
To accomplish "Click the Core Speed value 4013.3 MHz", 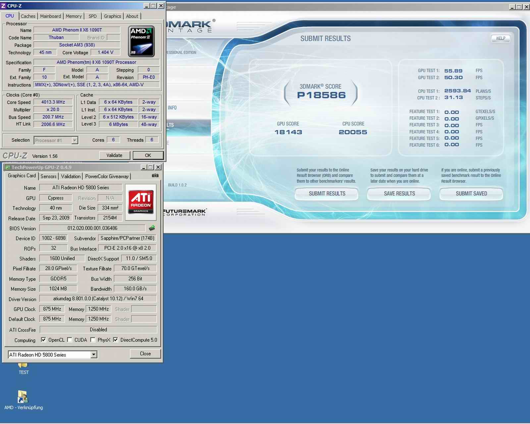I will 53,102.
